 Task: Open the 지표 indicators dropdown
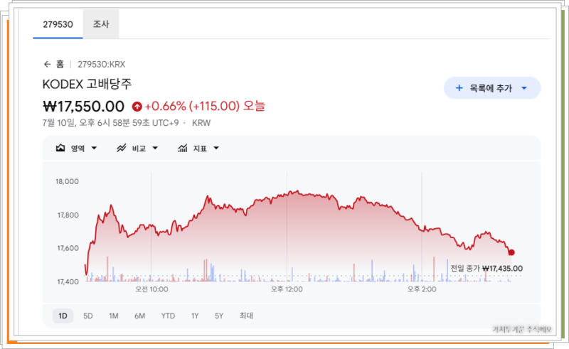pos(216,148)
